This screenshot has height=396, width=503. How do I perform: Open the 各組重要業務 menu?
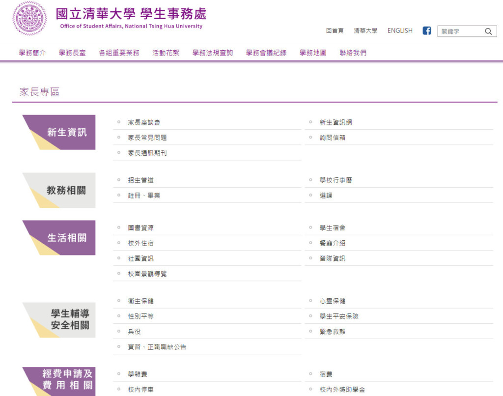pos(119,53)
